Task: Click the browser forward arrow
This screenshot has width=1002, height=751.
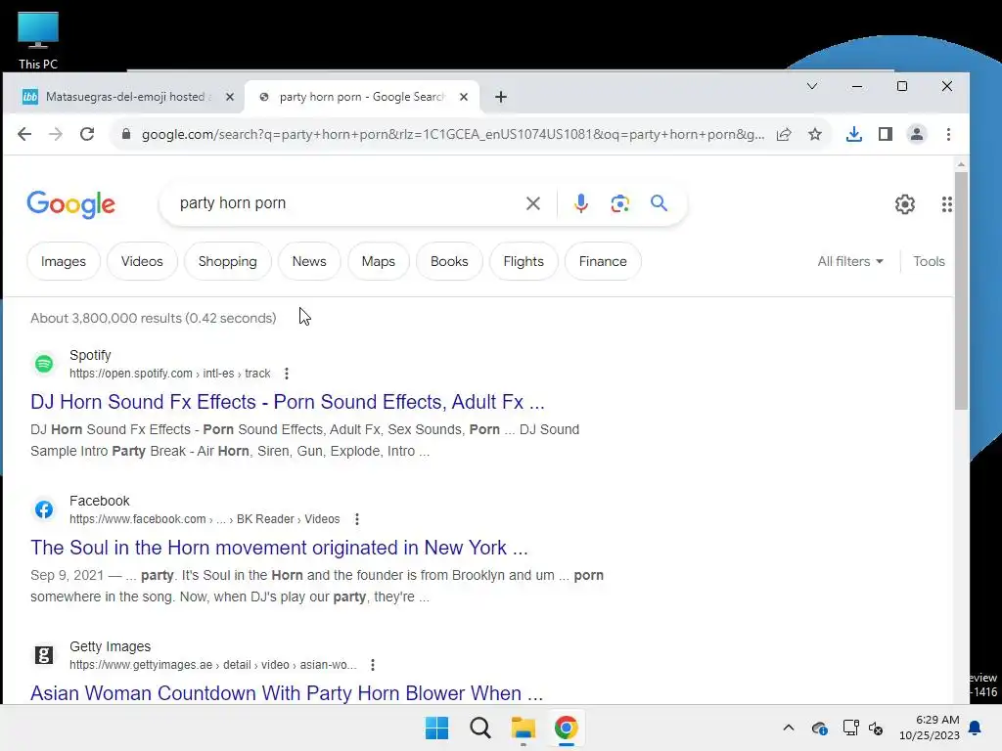Action: (56, 134)
